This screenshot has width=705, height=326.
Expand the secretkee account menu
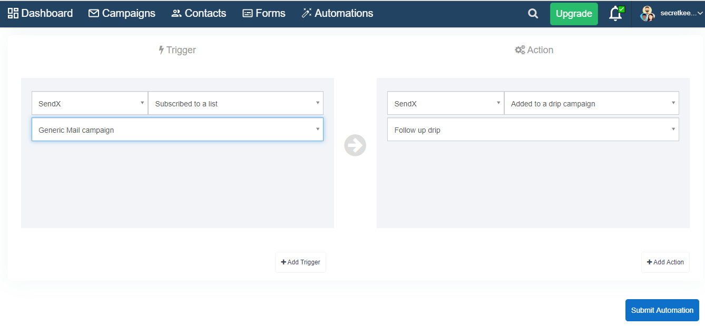click(681, 14)
